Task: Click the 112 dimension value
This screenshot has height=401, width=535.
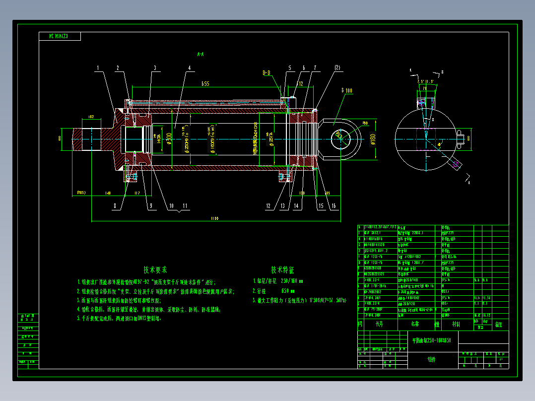Action: pyautogui.click(x=300, y=83)
